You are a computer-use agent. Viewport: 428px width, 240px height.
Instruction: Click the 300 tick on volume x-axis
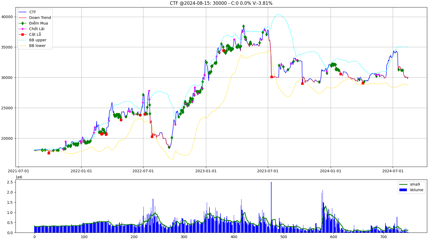pyautogui.click(x=184, y=237)
